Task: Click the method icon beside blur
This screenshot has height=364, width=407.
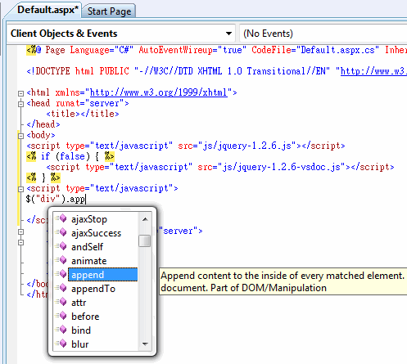Action: [x=61, y=344]
